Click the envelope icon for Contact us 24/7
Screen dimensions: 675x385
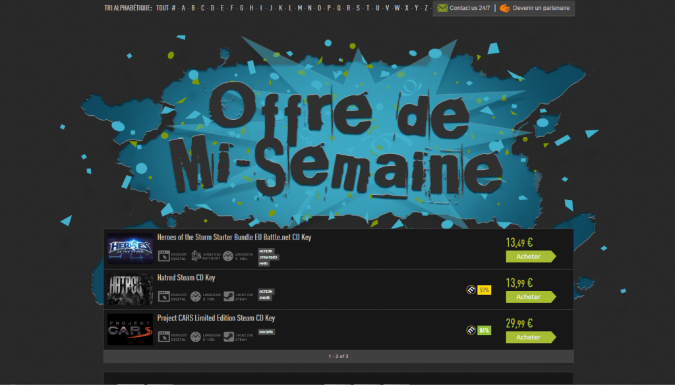click(442, 9)
